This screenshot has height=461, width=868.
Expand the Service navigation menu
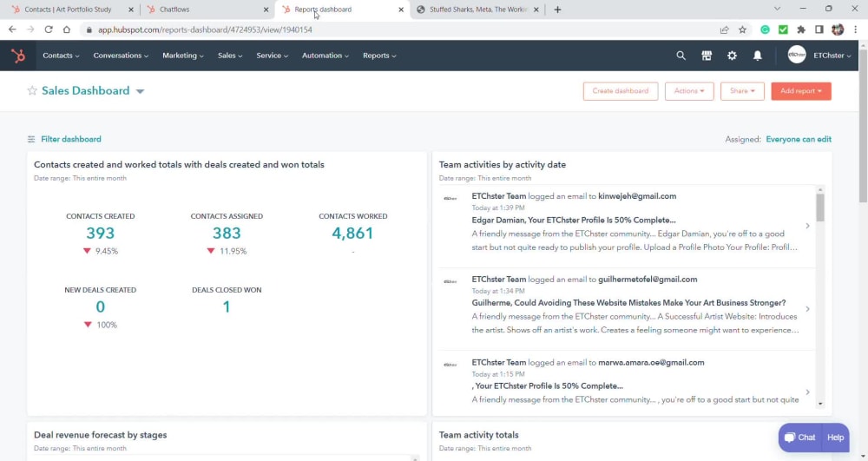click(x=273, y=56)
